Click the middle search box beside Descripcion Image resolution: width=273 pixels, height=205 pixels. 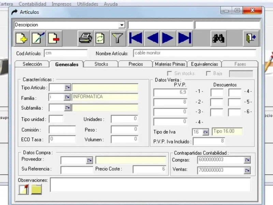point(160,25)
